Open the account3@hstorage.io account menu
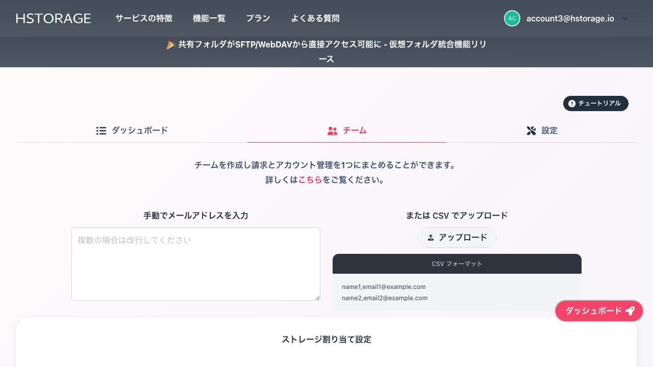The height and width of the screenshot is (367, 653). pyautogui.click(x=566, y=18)
